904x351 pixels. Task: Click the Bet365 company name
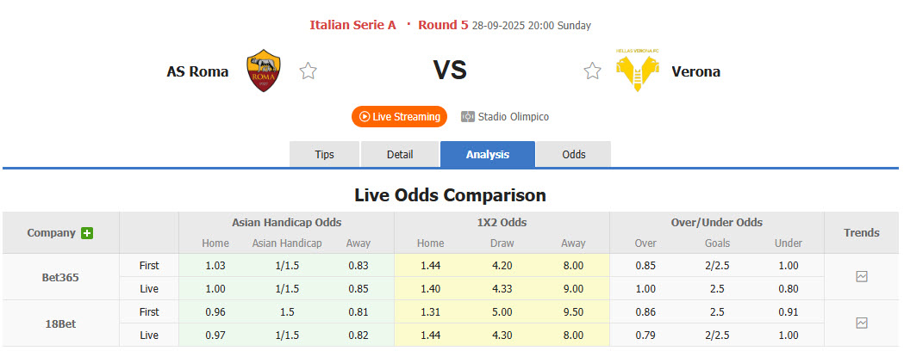59,277
